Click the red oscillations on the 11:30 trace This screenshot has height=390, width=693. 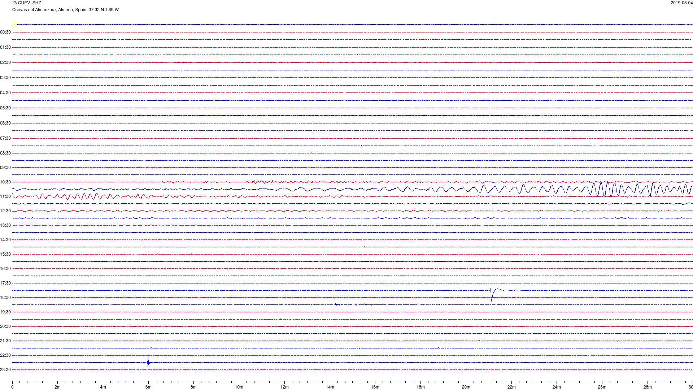(83, 196)
